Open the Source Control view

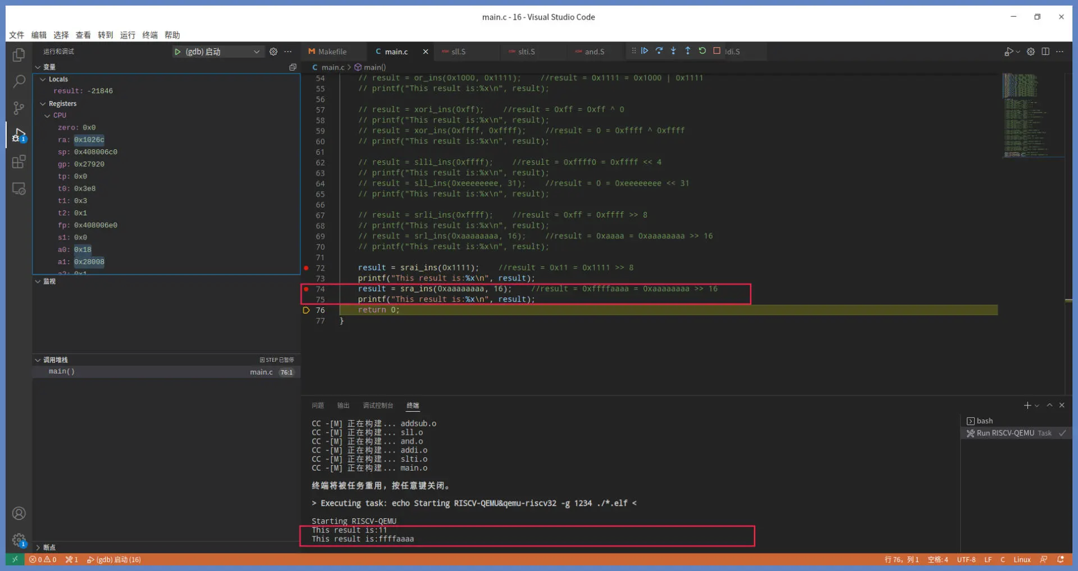[19, 108]
